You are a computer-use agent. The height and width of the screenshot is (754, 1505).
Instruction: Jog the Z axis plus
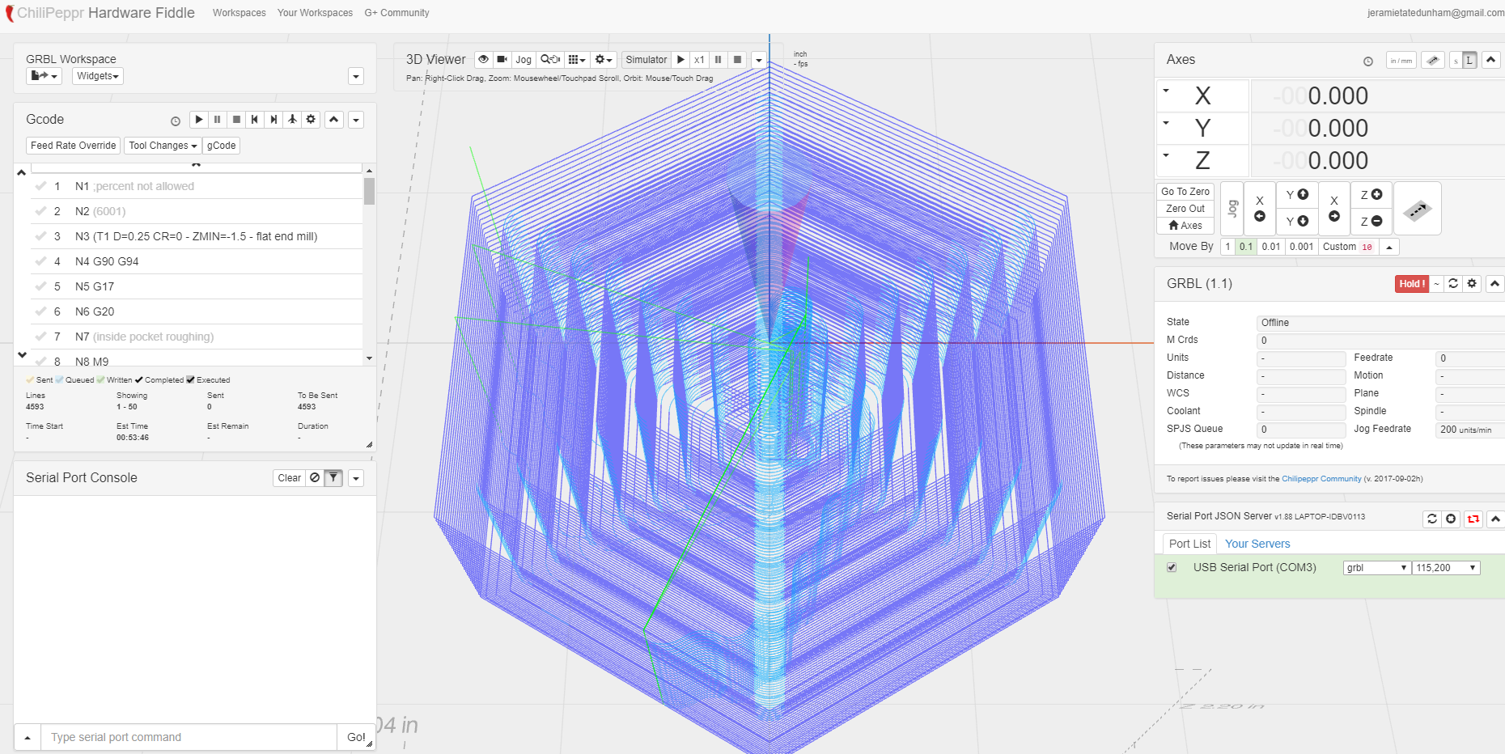pos(1371,195)
